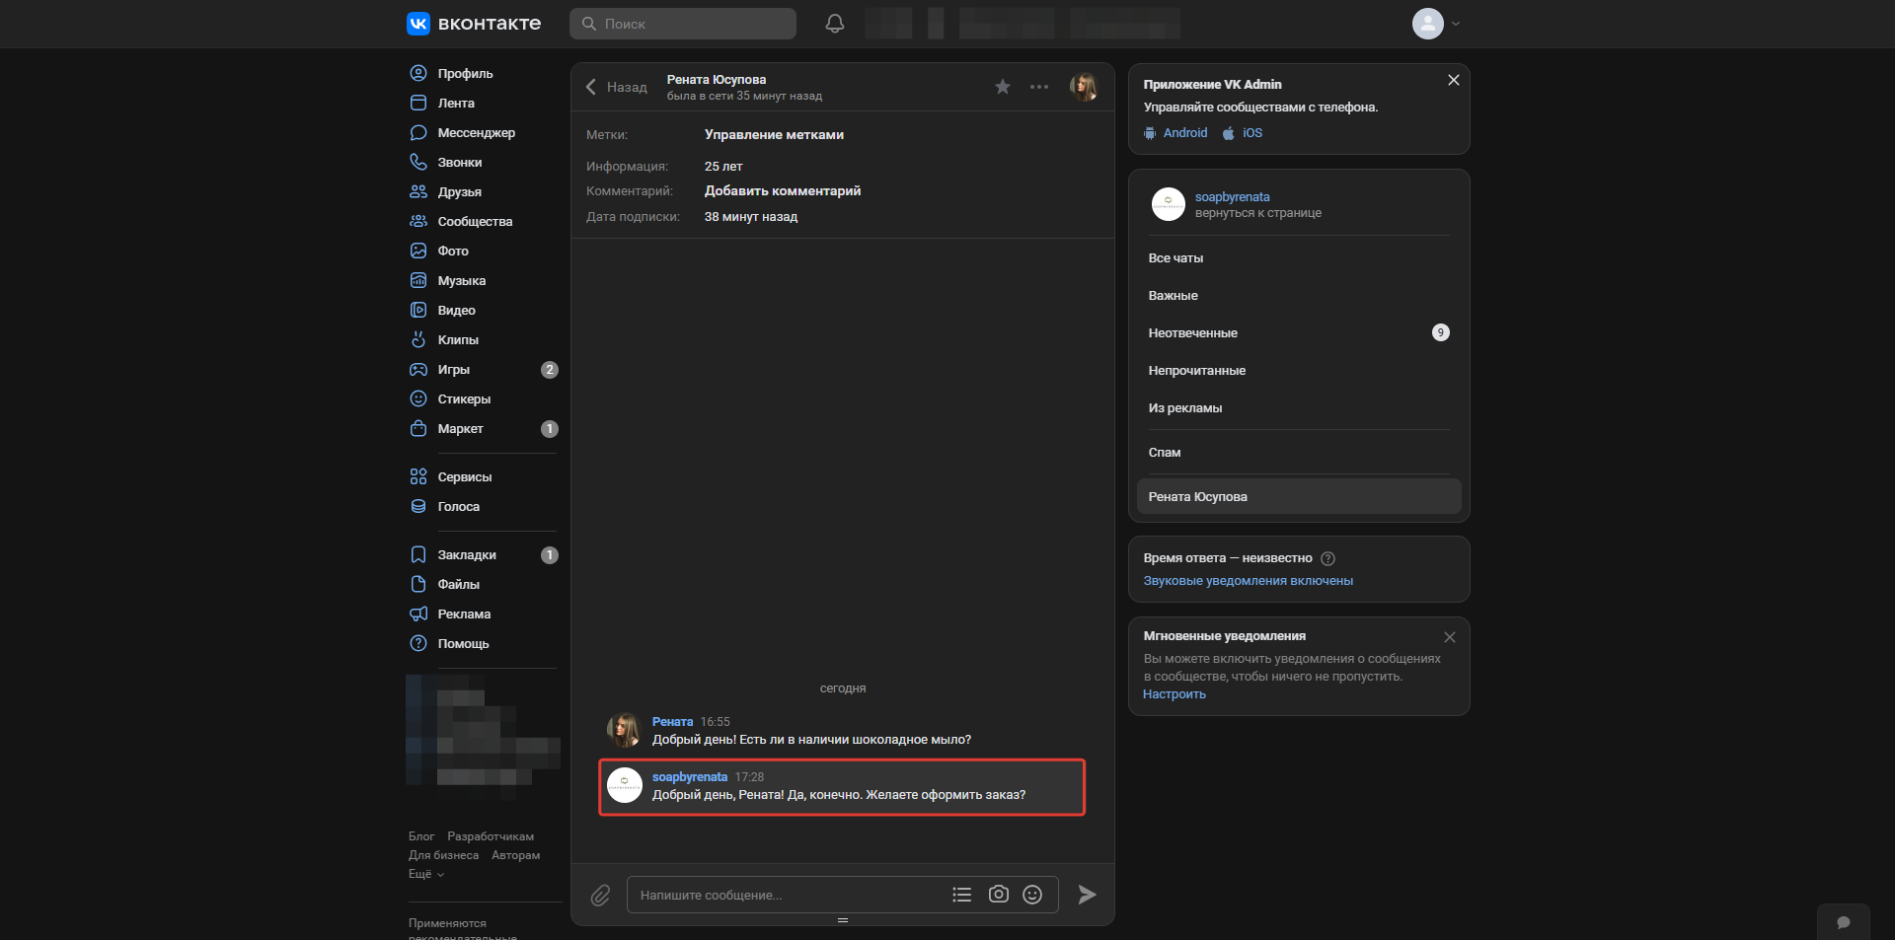Click the response time help icon
1895x940 pixels.
click(1327, 558)
